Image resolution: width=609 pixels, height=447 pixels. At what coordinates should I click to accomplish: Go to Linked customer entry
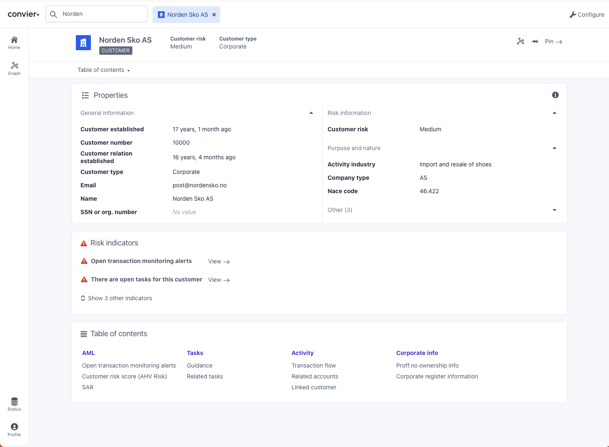pyautogui.click(x=314, y=387)
